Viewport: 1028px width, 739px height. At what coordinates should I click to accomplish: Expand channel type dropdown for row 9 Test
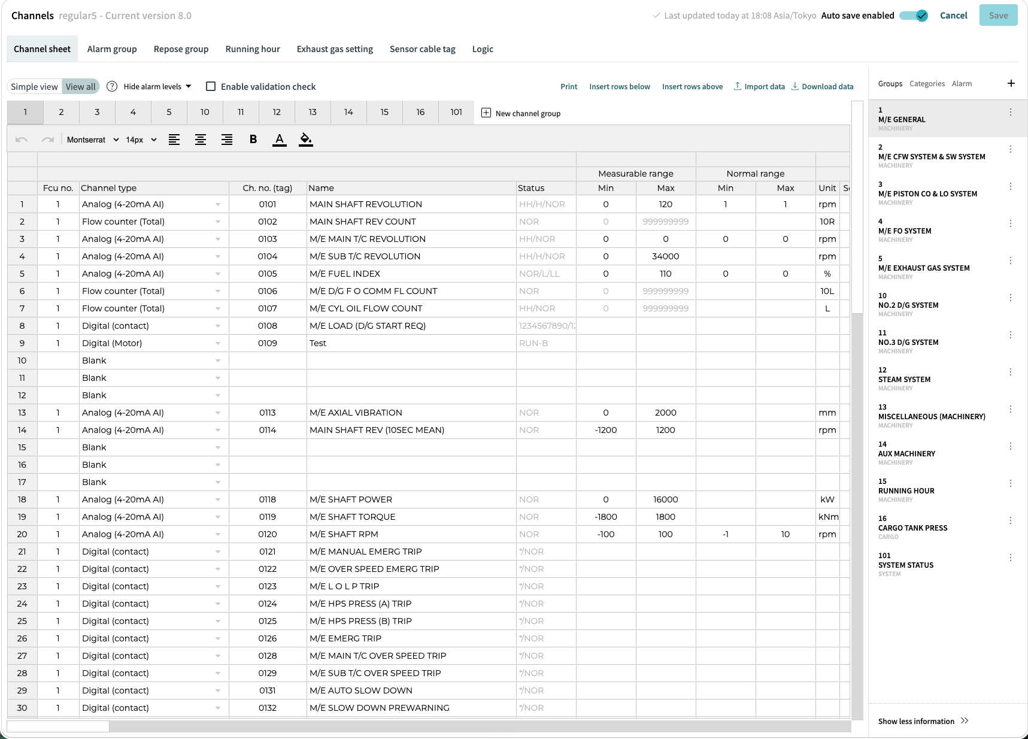click(x=218, y=343)
